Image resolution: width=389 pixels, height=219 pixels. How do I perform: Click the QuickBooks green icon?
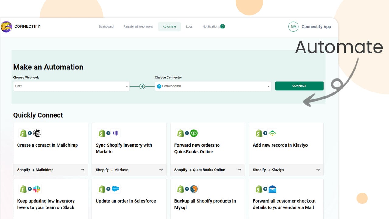(194, 133)
